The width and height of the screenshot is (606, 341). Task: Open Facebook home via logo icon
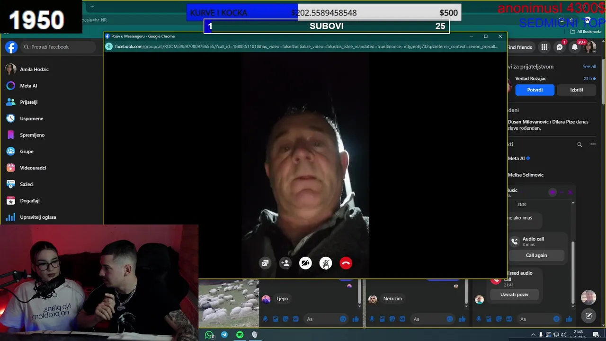point(11,47)
